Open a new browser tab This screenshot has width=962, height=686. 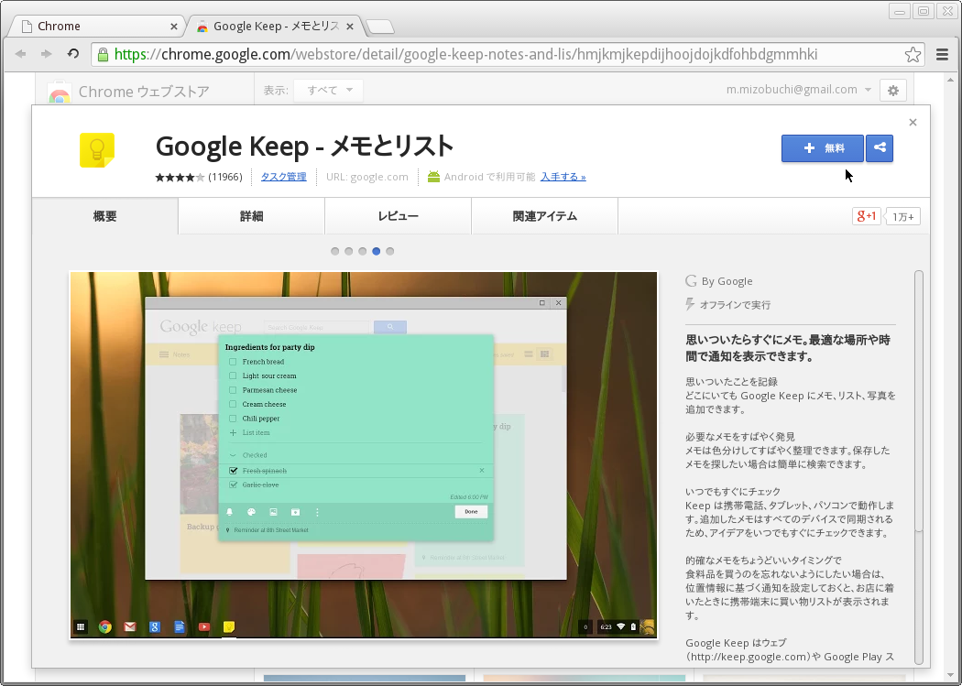click(x=380, y=27)
